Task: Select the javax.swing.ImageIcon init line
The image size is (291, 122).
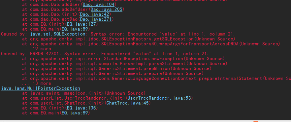Action: [x=84, y=93]
